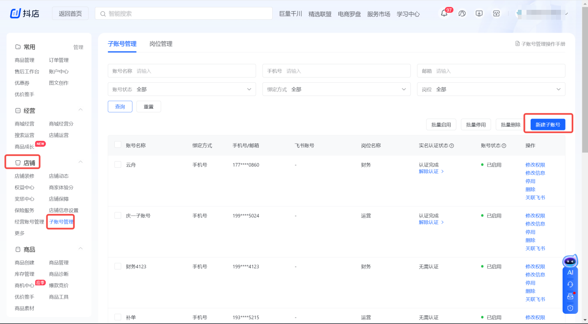Click the 批量停用 button

(476, 125)
